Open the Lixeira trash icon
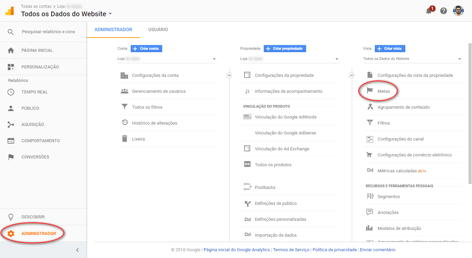Viewport: 472px width, 258px height. tap(125, 139)
